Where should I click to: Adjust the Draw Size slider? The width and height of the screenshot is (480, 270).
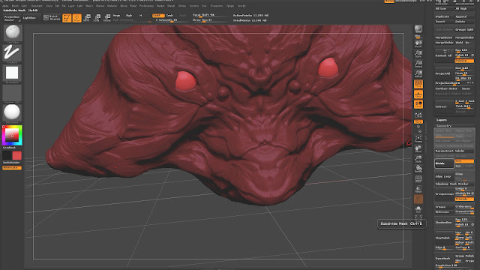coord(211,20)
